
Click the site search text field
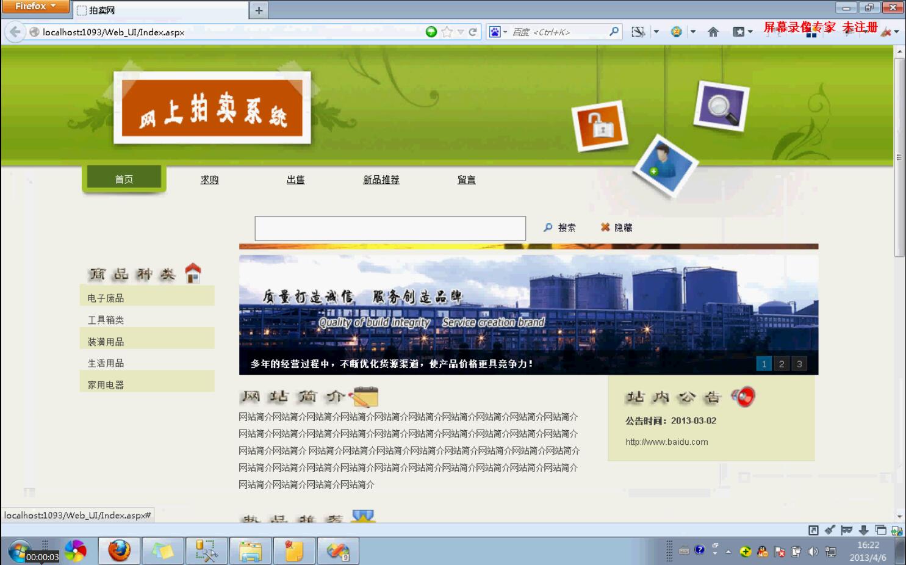(x=390, y=228)
